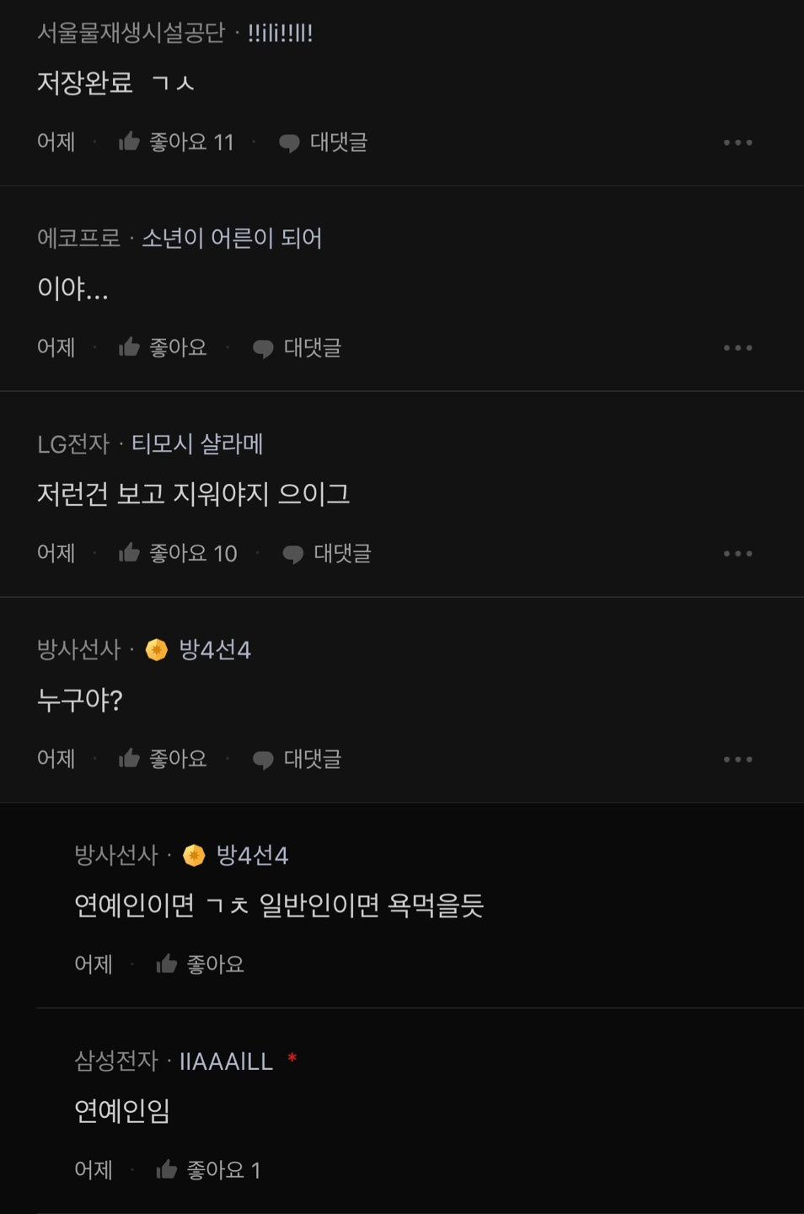Open profile of 티모시 샬라메
This screenshot has height=1214, width=804.
tap(197, 443)
